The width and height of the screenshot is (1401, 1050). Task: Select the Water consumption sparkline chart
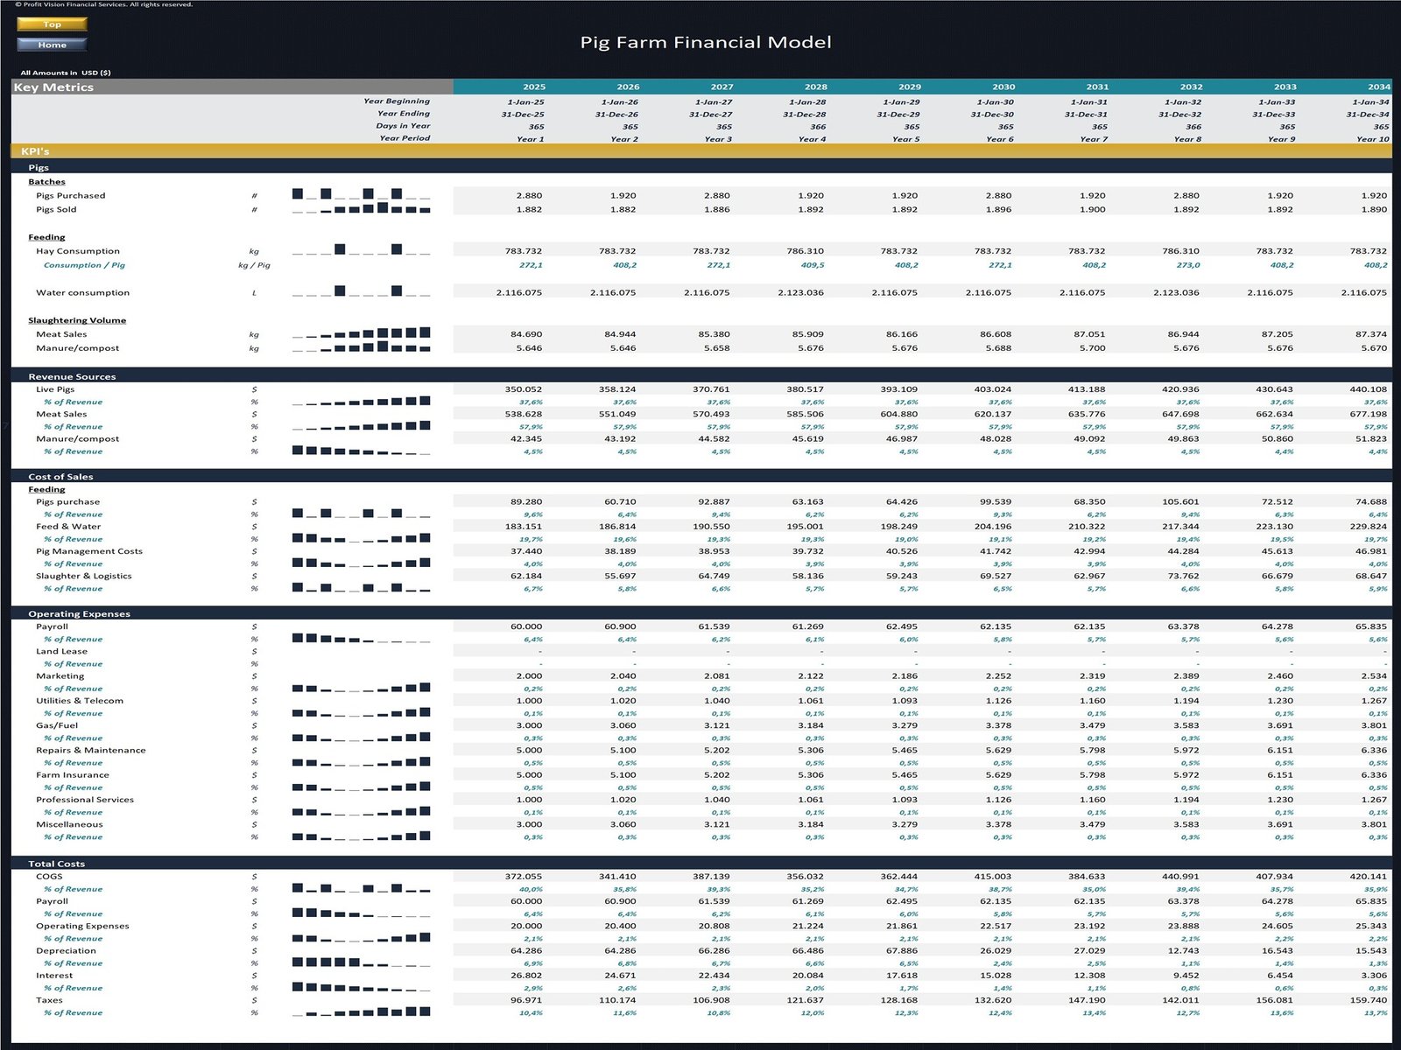click(x=361, y=291)
